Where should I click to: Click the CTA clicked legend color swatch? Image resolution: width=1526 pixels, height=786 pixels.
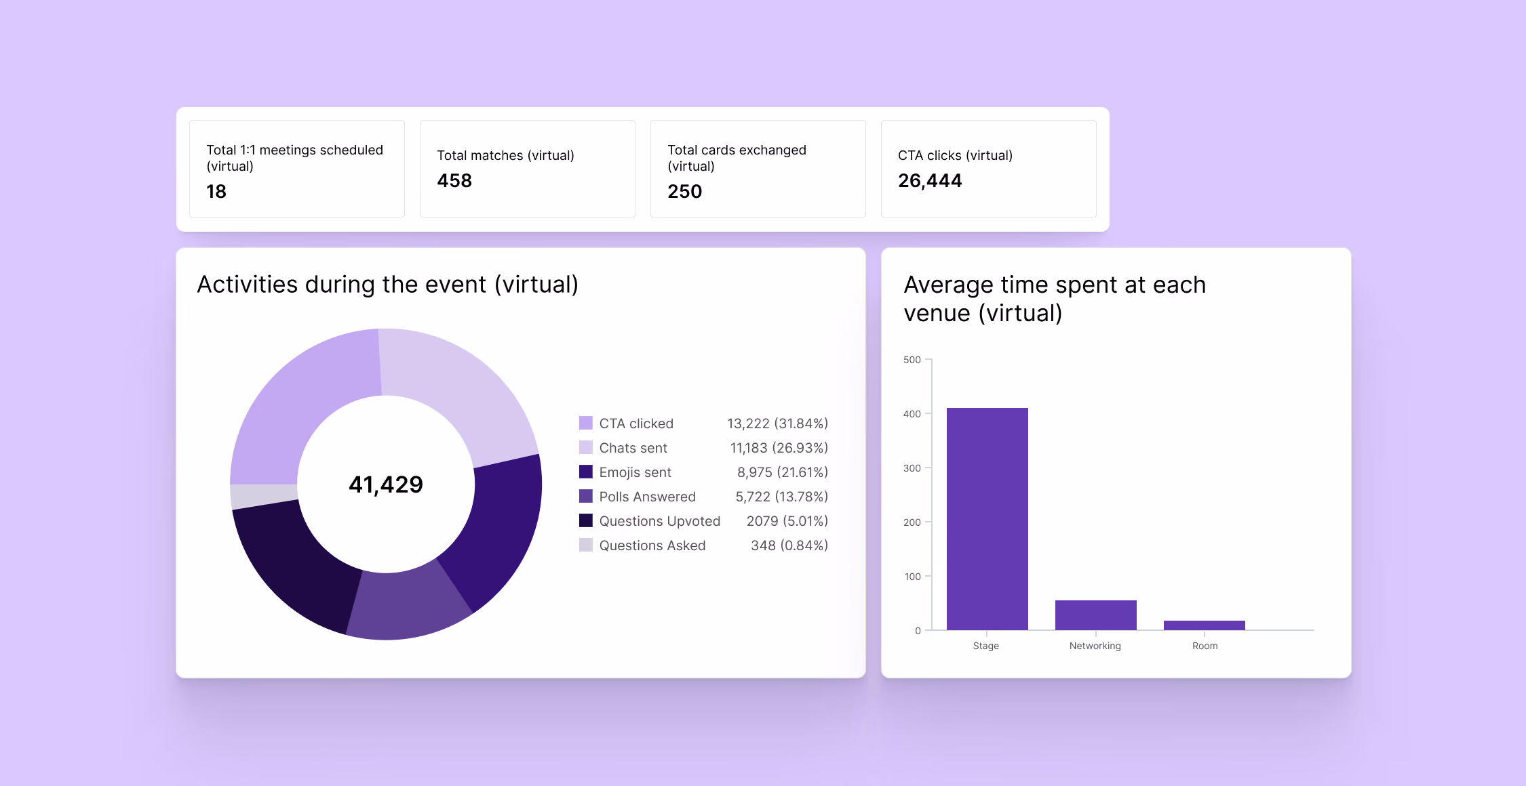click(586, 423)
